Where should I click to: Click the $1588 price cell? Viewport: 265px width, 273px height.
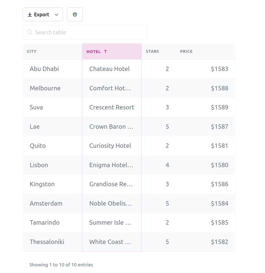click(205, 88)
